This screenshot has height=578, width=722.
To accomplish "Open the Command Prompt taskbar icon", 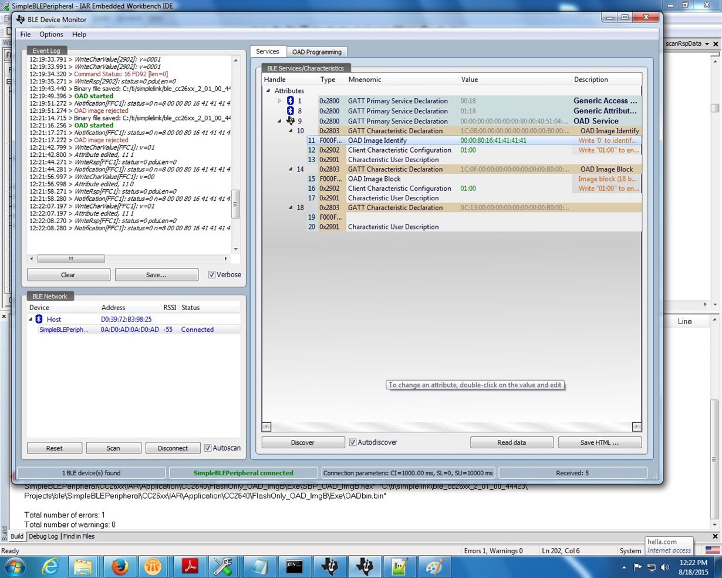I will pos(294,567).
